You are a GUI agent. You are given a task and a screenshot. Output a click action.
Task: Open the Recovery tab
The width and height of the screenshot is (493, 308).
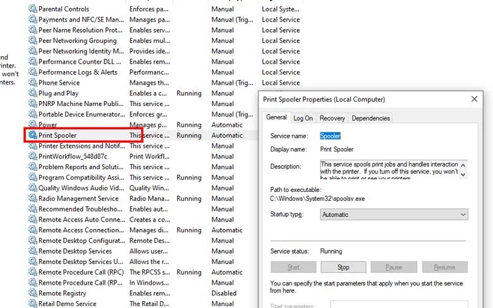pyautogui.click(x=332, y=118)
